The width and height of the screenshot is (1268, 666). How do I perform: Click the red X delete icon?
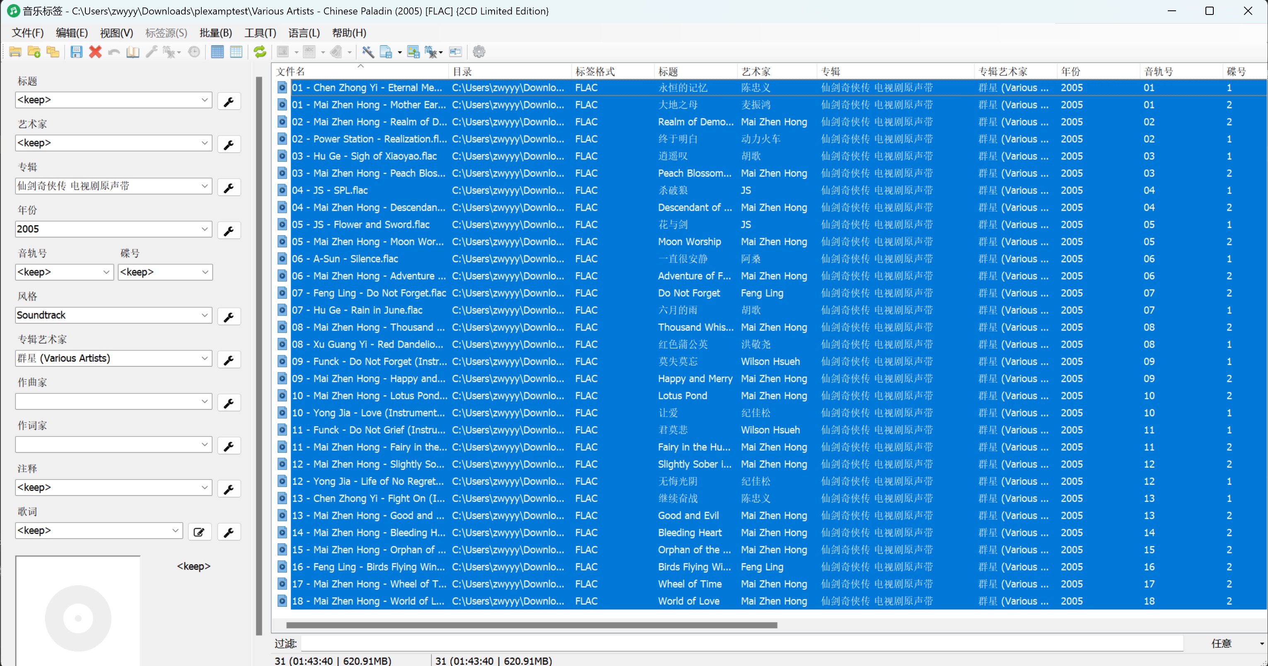click(95, 52)
